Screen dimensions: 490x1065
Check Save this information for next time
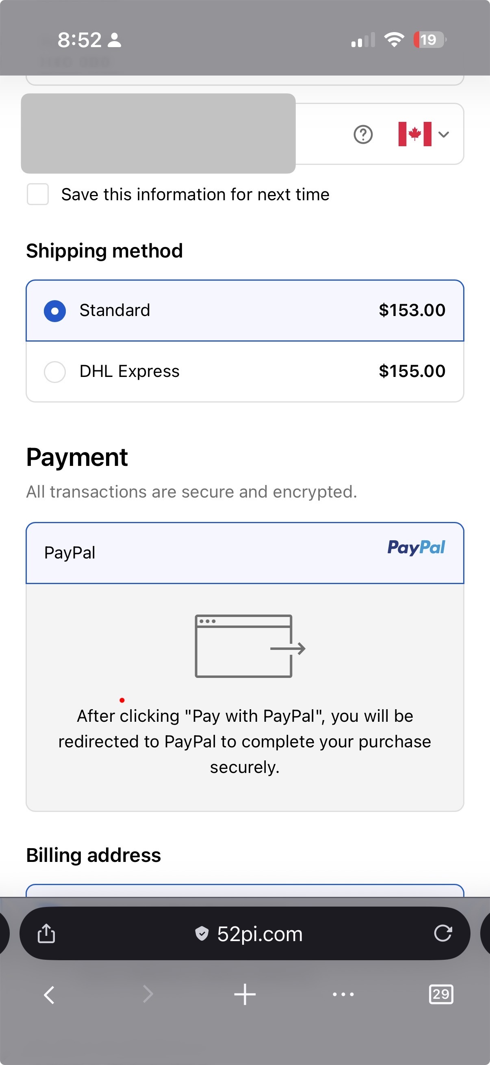coord(38,194)
